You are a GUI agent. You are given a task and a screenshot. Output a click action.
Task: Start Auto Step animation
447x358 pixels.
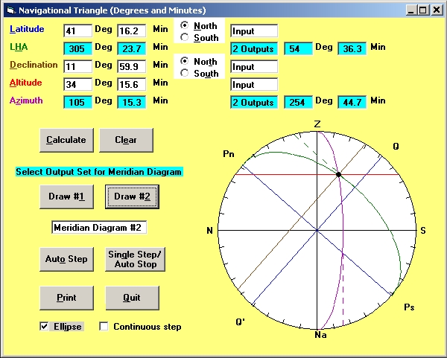(x=66, y=259)
